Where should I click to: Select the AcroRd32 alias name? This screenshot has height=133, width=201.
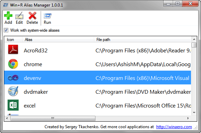tap(36, 51)
